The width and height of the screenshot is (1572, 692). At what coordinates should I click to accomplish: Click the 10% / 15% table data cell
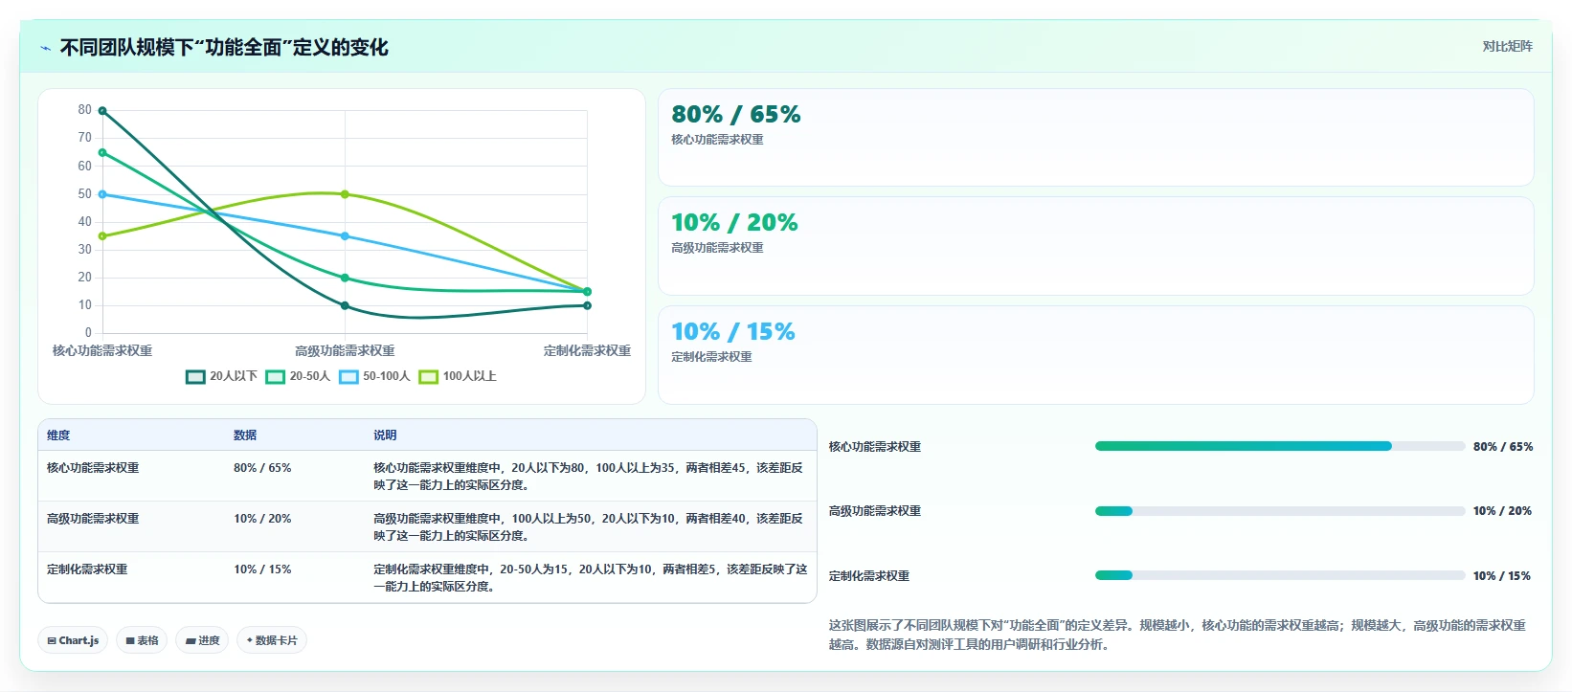click(262, 569)
